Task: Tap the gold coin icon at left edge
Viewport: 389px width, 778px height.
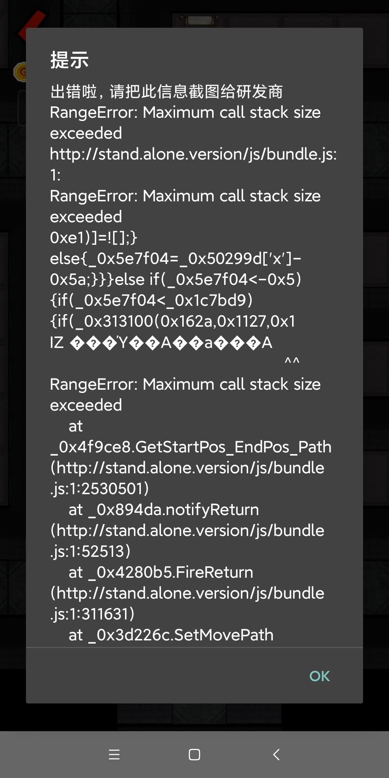Action: click(20, 72)
